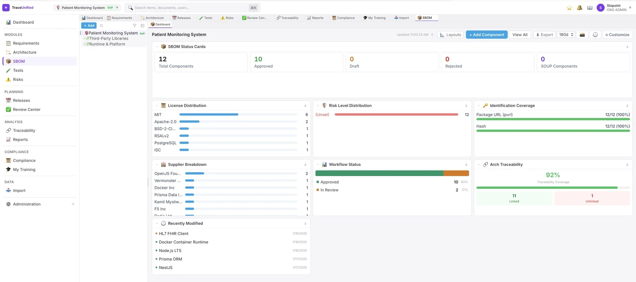Download the Risk Level Distribution widget
This screenshot has height=282, width=636.
(x=466, y=106)
